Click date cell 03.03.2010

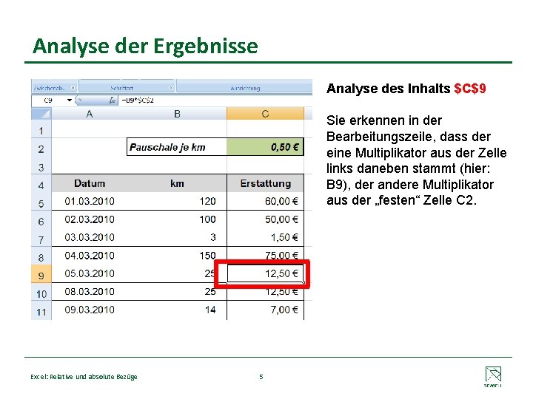(x=89, y=237)
